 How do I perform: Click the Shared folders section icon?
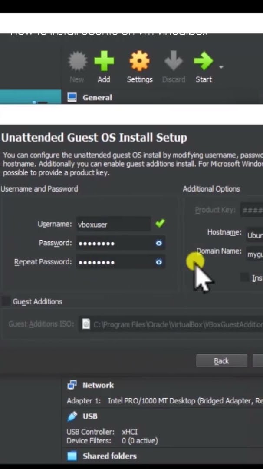pyautogui.click(x=72, y=456)
